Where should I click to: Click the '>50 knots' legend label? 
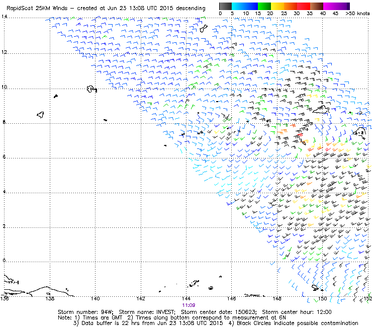click(357, 14)
